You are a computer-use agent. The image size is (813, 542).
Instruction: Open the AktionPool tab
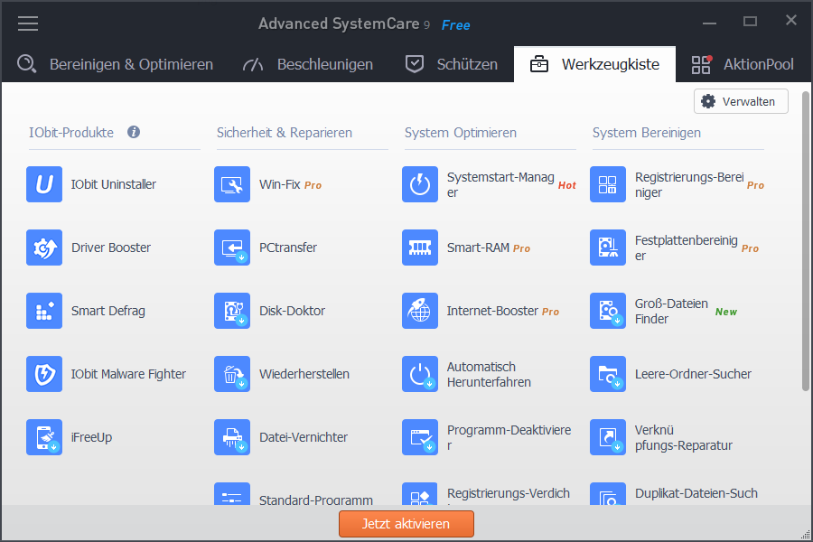coord(743,64)
